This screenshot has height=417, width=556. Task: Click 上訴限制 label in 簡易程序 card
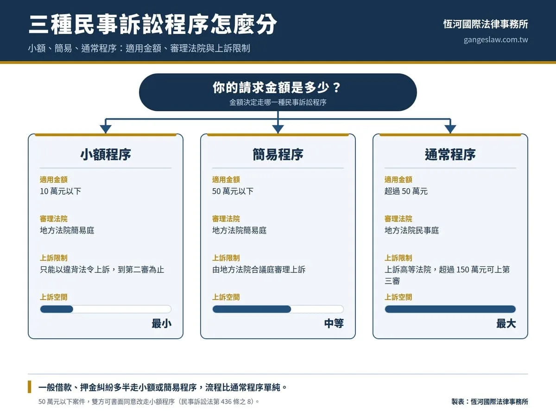(226, 258)
